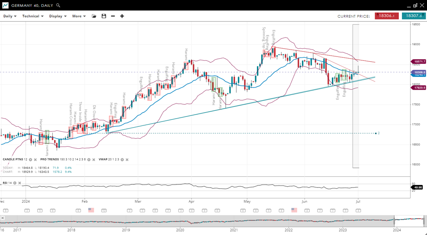Open the Daily timeframe dropdown
427x235 pixels.
click(10, 16)
